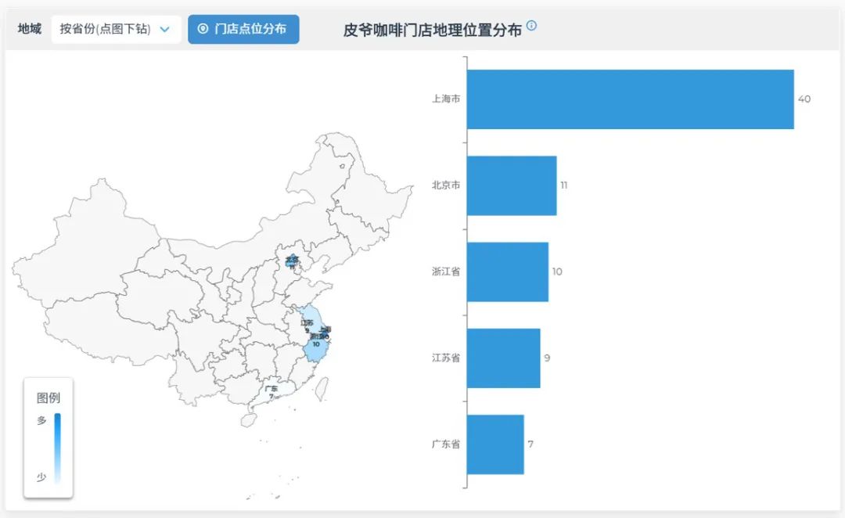Select the highlighted 浙江省 area on the map
This screenshot has height=518, width=845.
pyautogui.click(x=316, y=352)
